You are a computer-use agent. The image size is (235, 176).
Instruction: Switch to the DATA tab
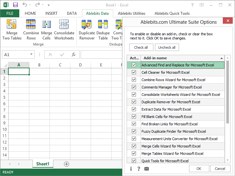pos(72,13)
